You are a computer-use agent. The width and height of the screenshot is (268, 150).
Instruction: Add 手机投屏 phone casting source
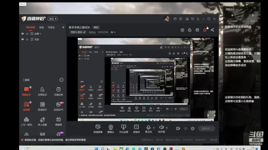[x=124, y=129]
